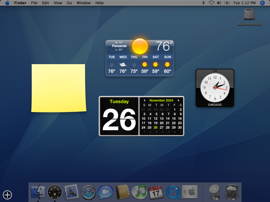
Task: Launch iTunes from the Dock
Action: [x=139, y=192]
